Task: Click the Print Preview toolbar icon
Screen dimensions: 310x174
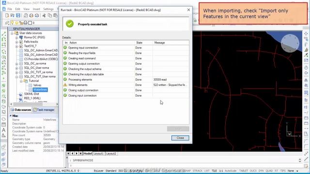Action: click(x=26, y=15)
